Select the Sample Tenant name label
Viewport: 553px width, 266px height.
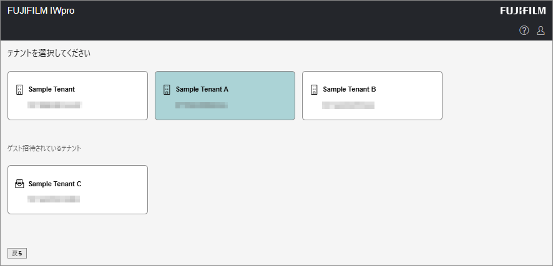click(x=52, y=89)
